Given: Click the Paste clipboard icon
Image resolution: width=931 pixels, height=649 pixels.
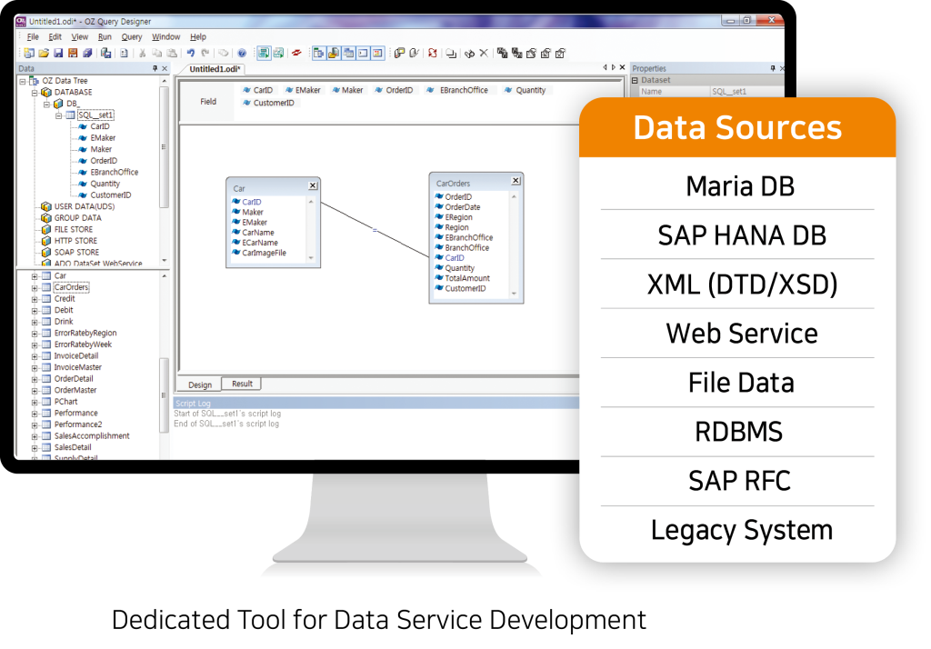Looking at the screenshot, I should [x=172, y=53].
